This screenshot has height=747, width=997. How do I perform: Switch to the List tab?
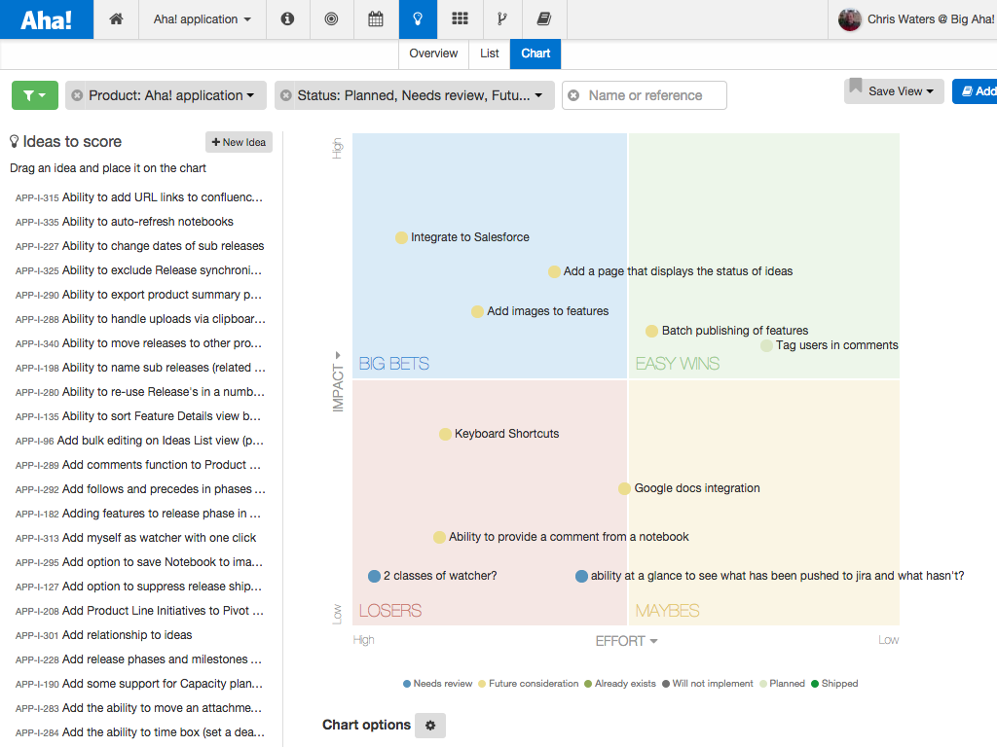point(489,53)
